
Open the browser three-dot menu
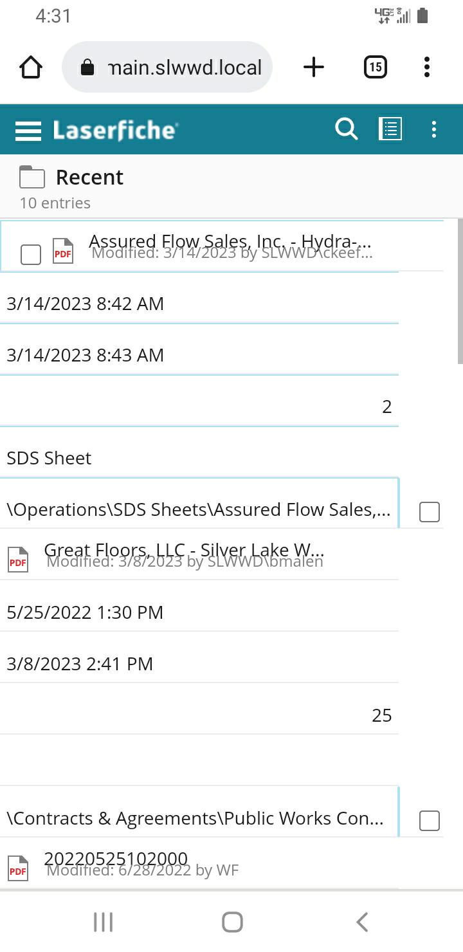427,67
